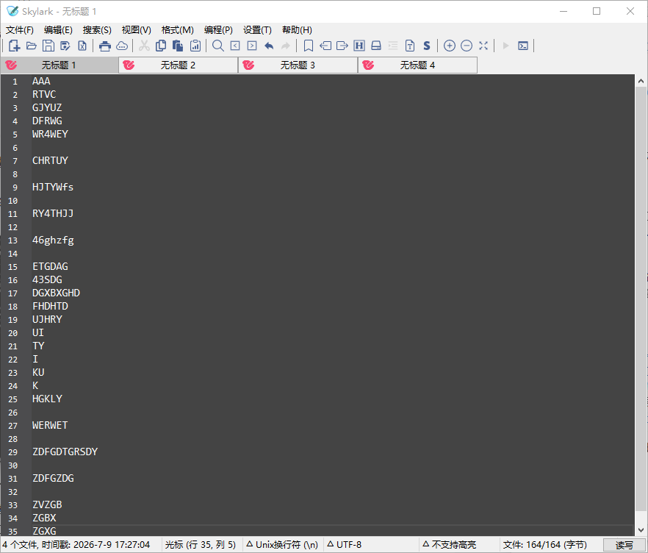Click the UTF-8 encoding status entry
Screen dimensions: 648x553
point(345,545)
